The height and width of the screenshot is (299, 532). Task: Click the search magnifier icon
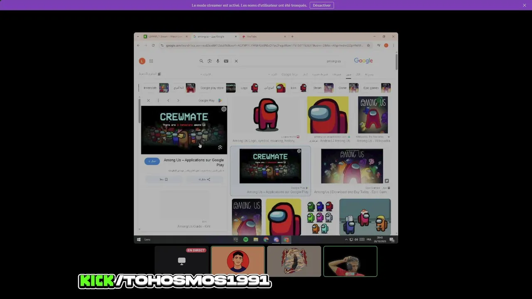(x=202, y=61)
